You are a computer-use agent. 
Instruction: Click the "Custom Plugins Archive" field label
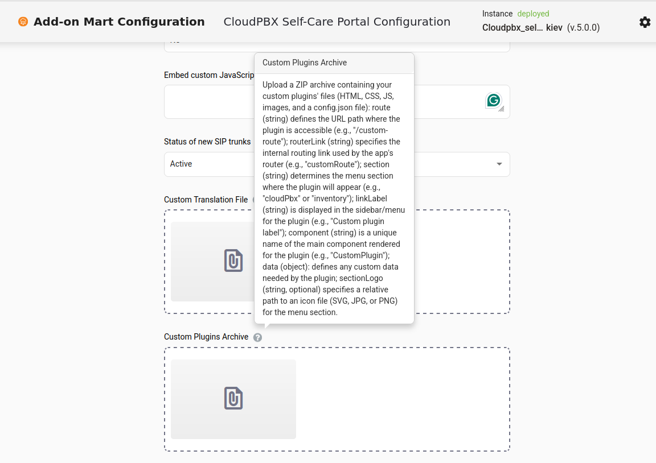pos(206,337)
